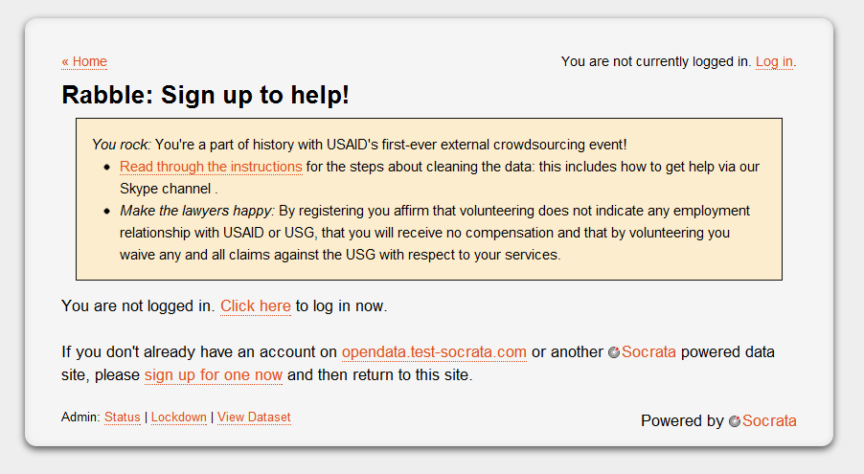
Task: Visit the opendata.test-socrata.com link
Action: (434, 352)
